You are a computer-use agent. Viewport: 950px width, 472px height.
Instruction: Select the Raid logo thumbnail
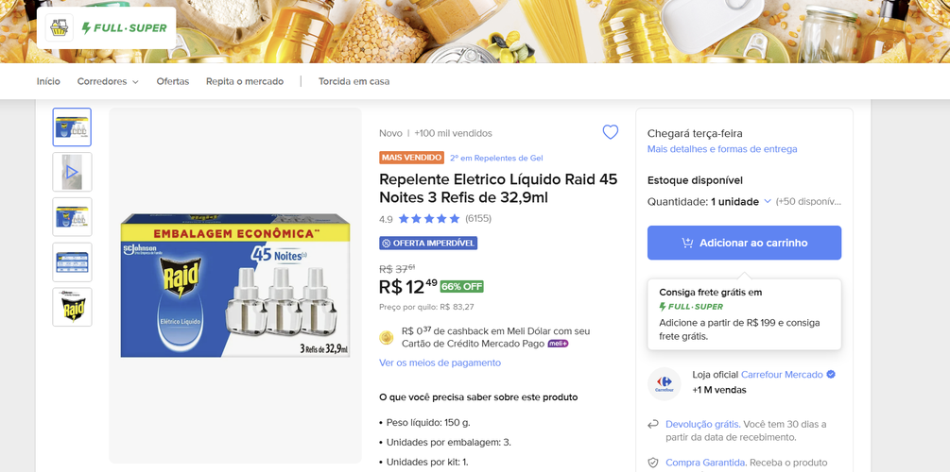[x=72, y=307]
